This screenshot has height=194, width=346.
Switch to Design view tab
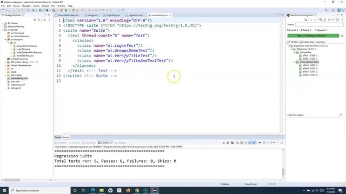pyautogui.click(x=58, y=137)
